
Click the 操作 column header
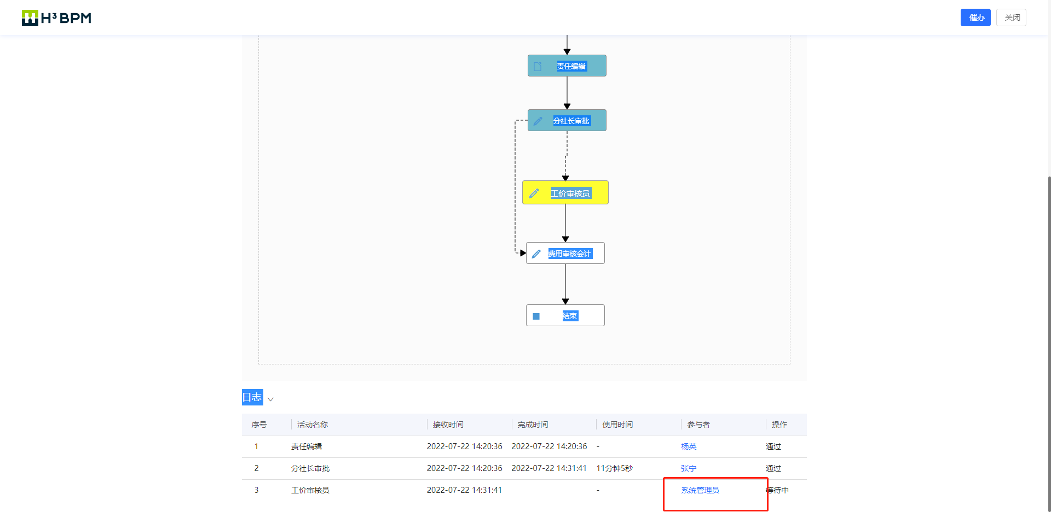[779, 425]
